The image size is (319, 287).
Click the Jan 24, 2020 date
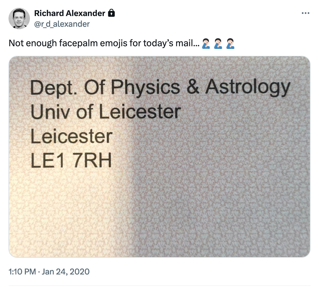pyautogui.click(x=66, y=272)
